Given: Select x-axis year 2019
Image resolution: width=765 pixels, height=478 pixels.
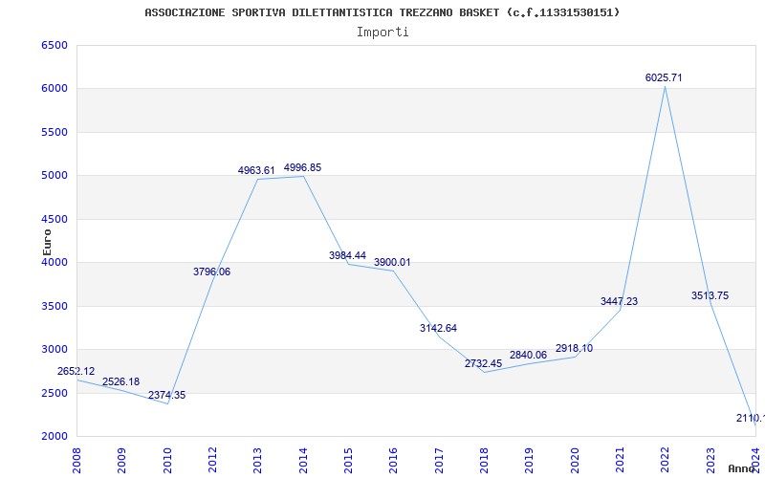Looking at the screenshot, I should 530,461.
